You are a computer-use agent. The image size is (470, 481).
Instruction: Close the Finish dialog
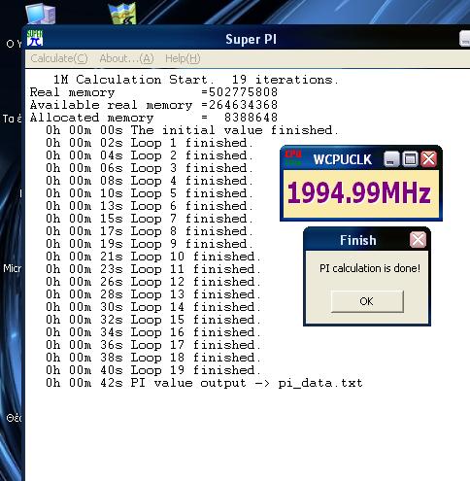point(418,240)
